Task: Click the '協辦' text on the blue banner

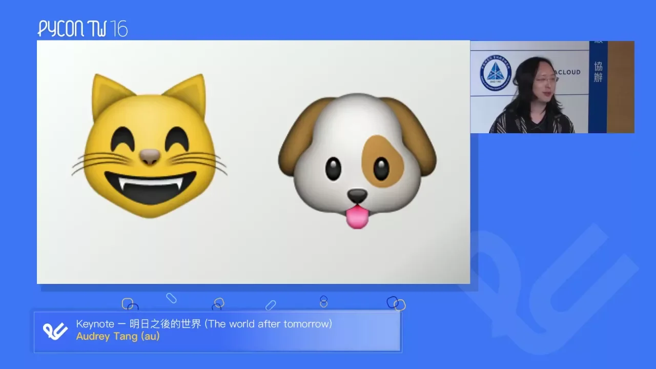Action: pos(598,72)
